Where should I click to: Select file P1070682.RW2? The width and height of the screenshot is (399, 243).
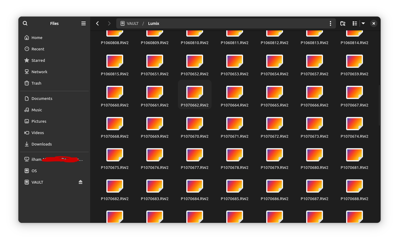(x=115, y=190)
